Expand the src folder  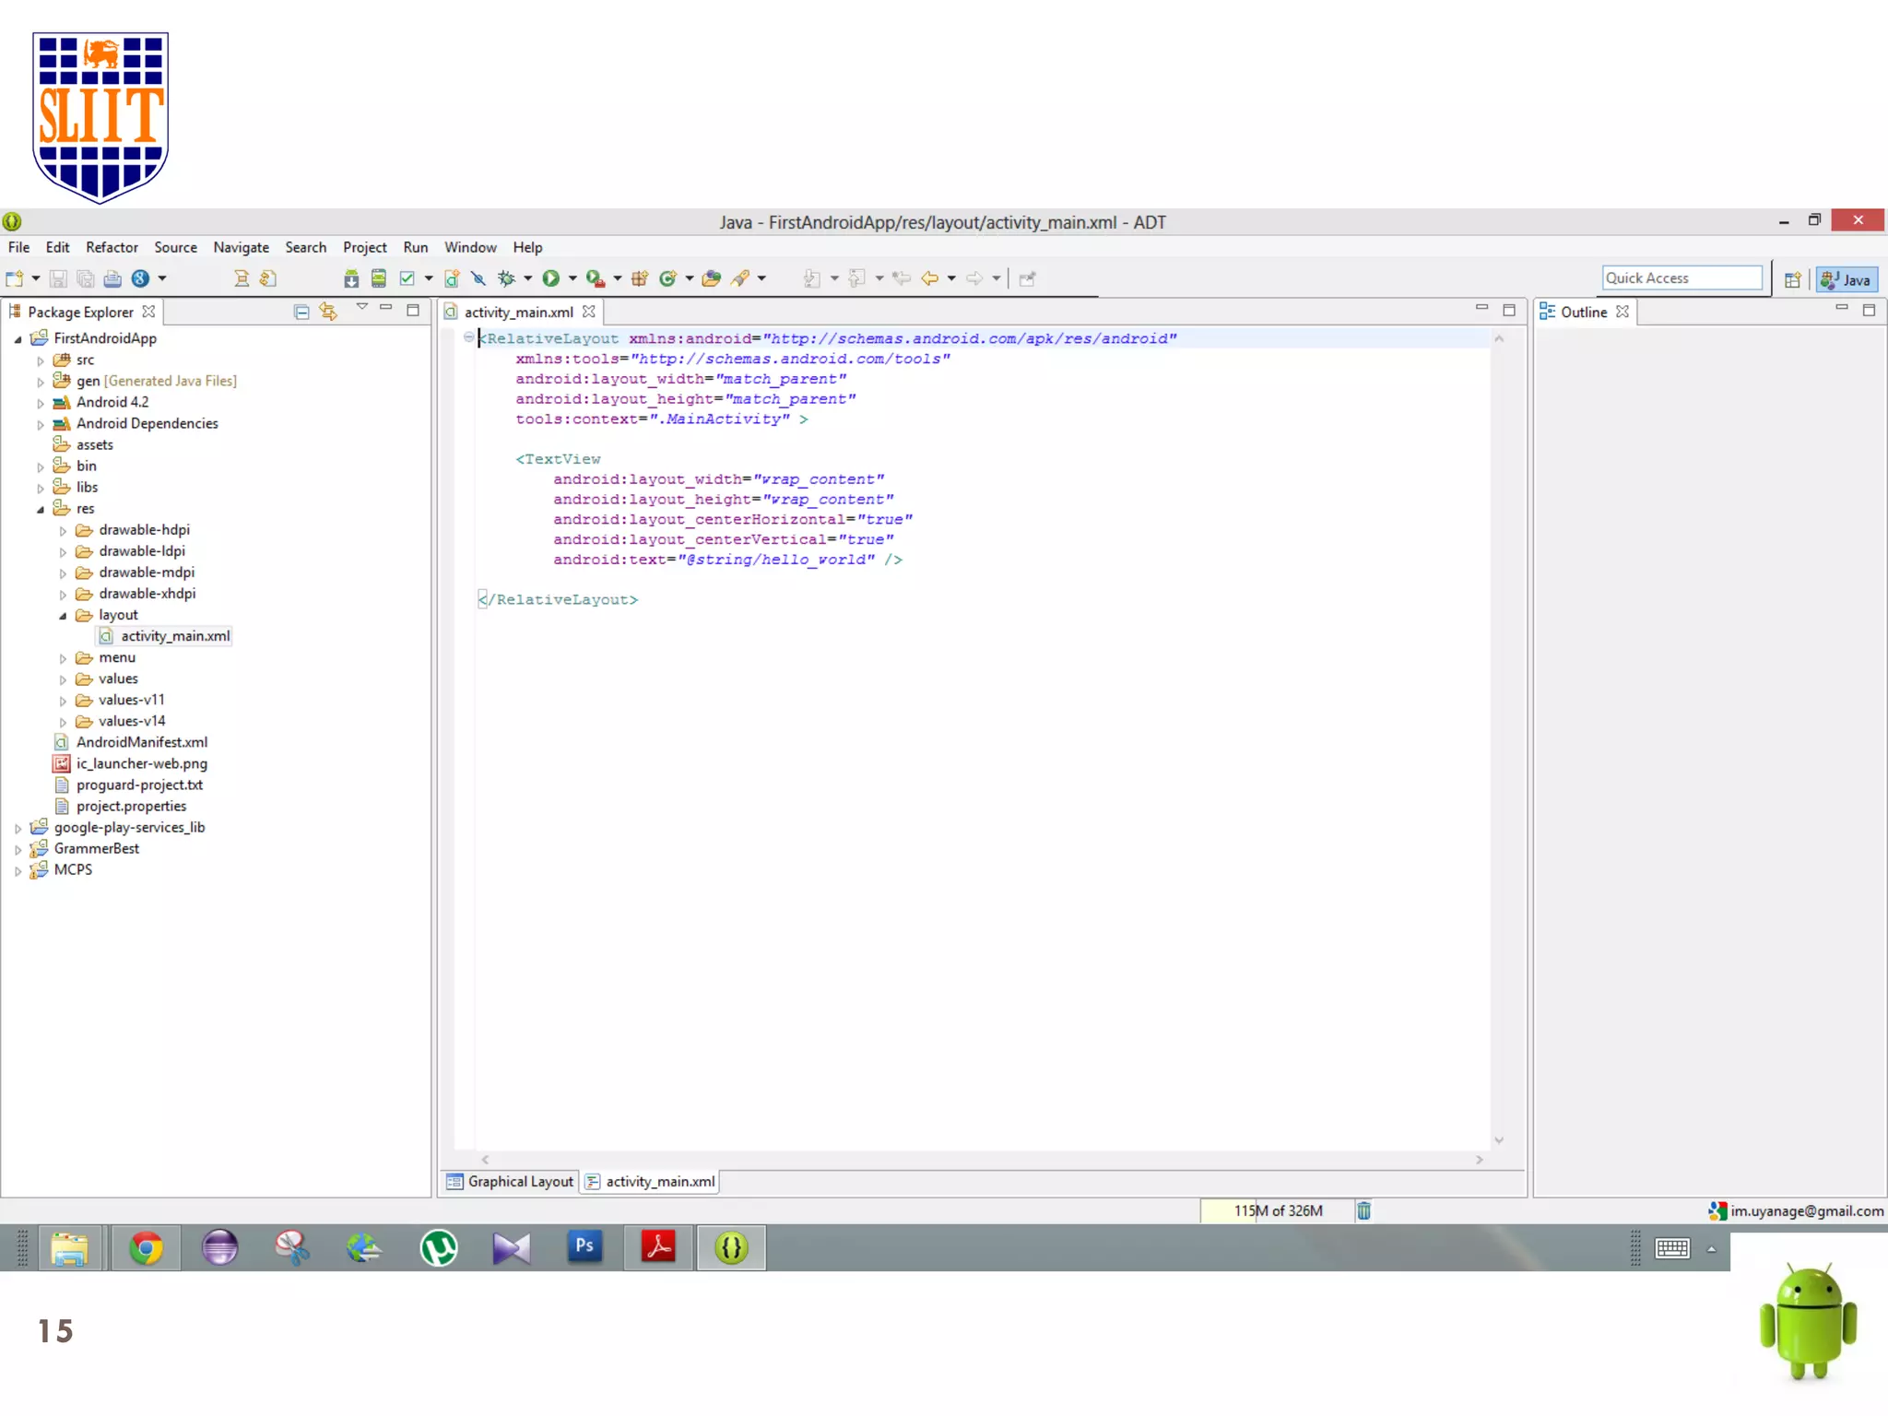[x=41, y=360]
